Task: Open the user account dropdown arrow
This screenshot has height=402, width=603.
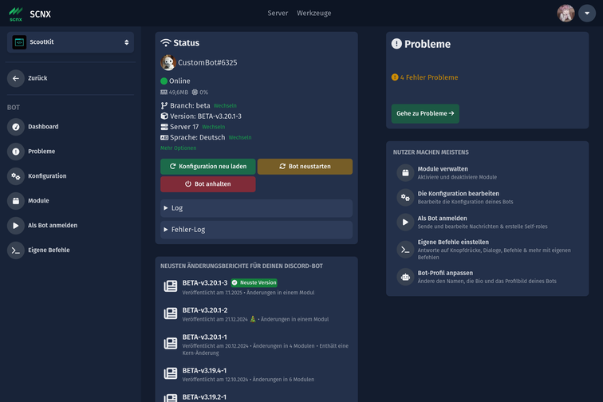Action: [x=587, y=14]
